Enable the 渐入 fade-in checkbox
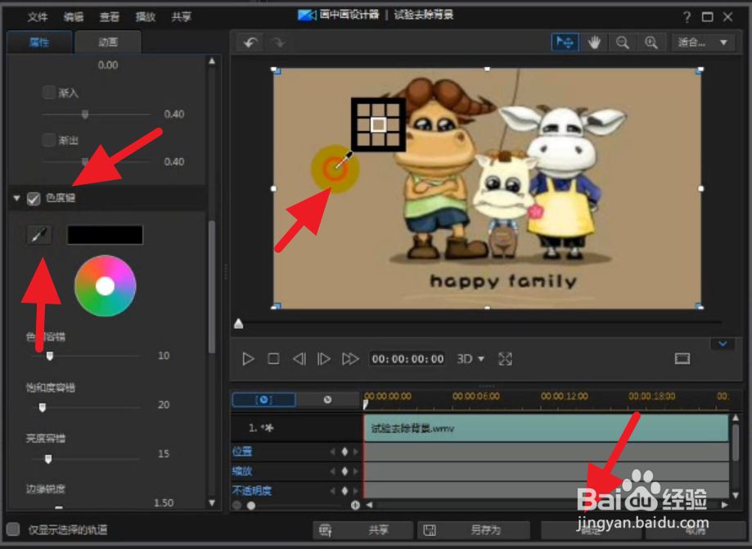 coord(49,92)
